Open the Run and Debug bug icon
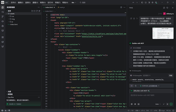This screenshot has width=176, height=112. coord(3,26)
